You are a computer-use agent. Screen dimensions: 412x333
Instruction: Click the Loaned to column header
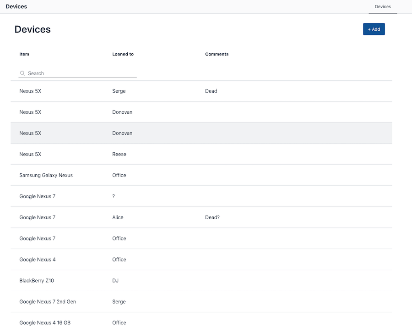pyautogui.click(x=123, y=54)
